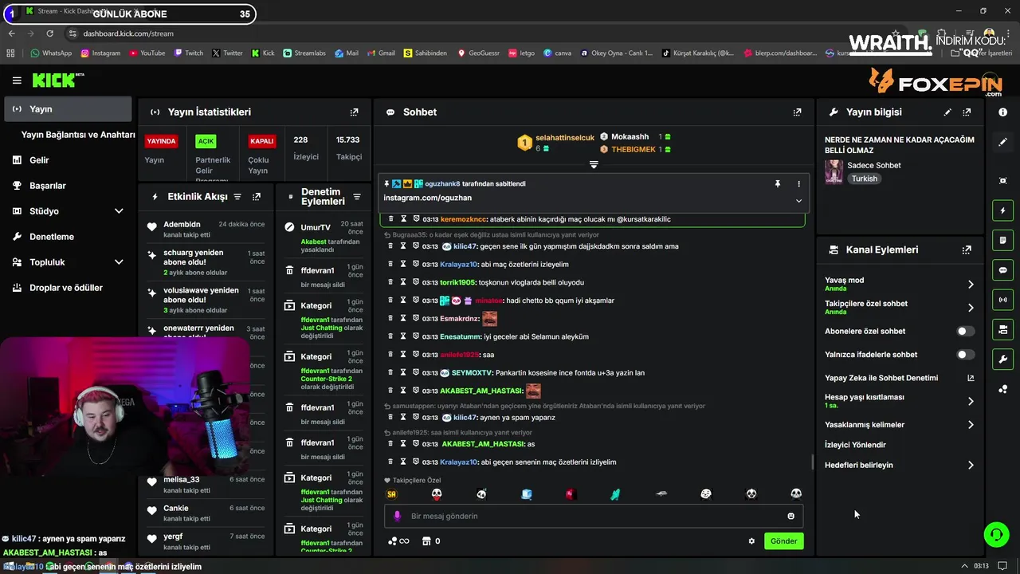The width and height of the screenshot is (1020, 574).
Task: Edit stream info with the Yayın bilgisi pencil
Action: pos(947,112)
